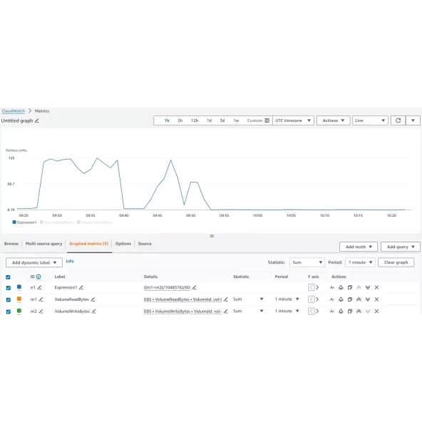The width and height of the screenshot is (422, 422).
Task: Select the Graphed metrics (3) tab
Action: (x=88, y=244)
